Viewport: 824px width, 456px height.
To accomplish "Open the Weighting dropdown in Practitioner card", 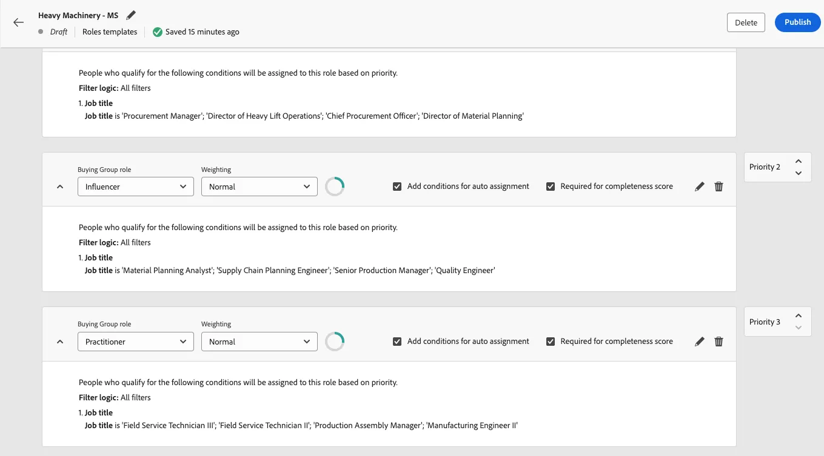I will coord(260,342).
